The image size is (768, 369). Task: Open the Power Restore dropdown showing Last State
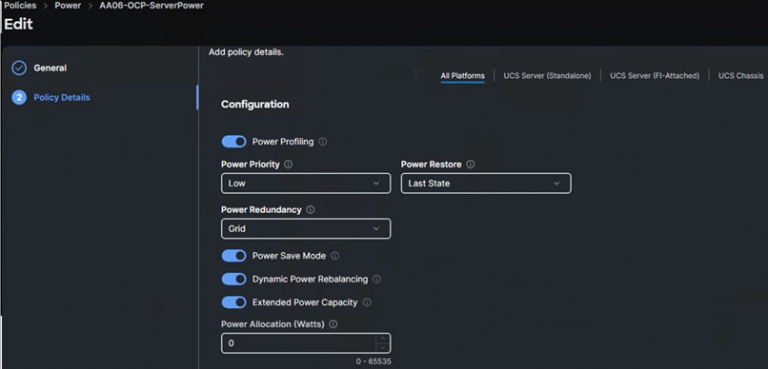pyautogui.click(x=486, y=184)
